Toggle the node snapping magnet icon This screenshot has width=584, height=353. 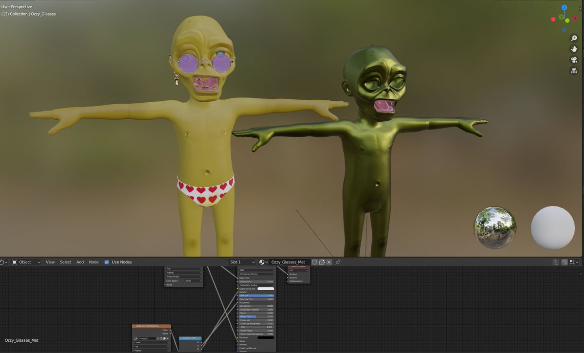point(565,262)
